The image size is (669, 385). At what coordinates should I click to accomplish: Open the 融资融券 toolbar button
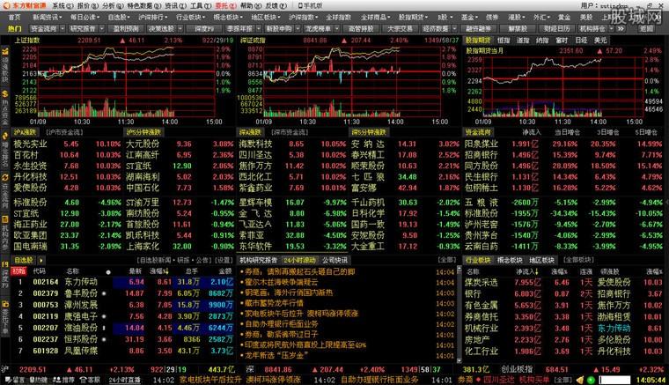(478, 28)
